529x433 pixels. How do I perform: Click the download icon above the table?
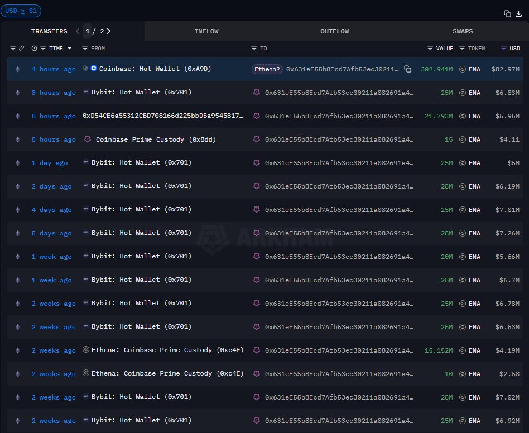[518, 14]
